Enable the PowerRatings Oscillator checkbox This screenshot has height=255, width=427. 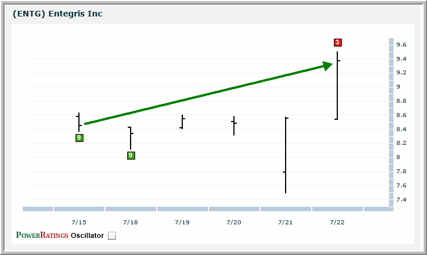click(112, 236)
